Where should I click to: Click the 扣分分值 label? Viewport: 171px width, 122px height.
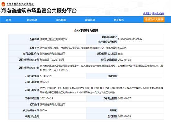[x=112, y=76]
